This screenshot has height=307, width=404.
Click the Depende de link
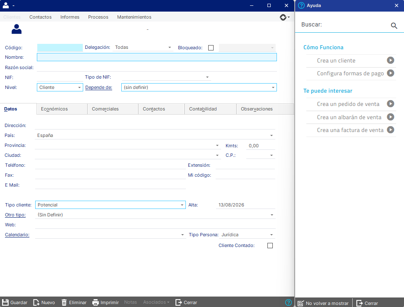click(99, 88)
